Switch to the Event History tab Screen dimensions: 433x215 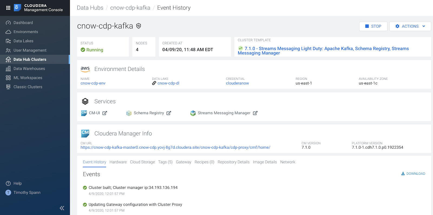coord(94,162)
